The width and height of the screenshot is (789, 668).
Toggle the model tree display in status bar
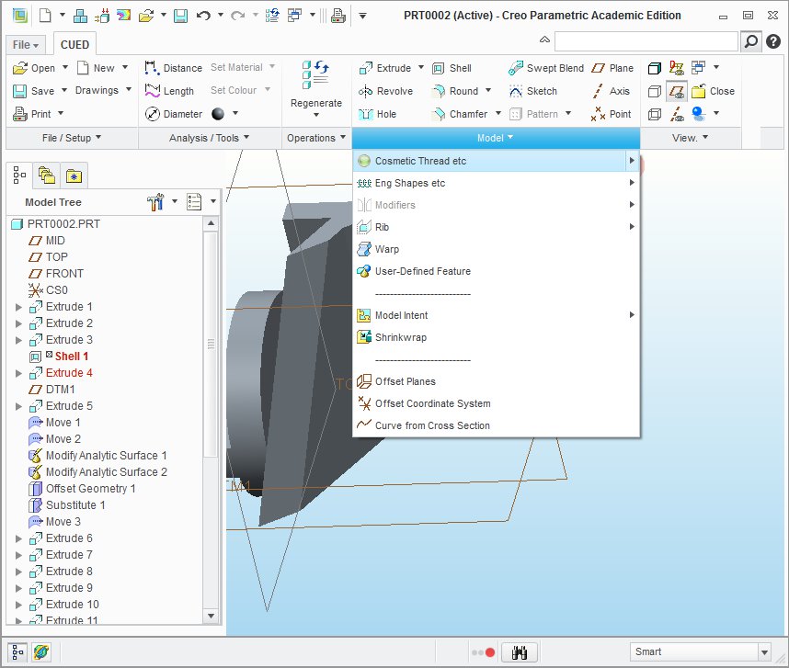(17, 652)
